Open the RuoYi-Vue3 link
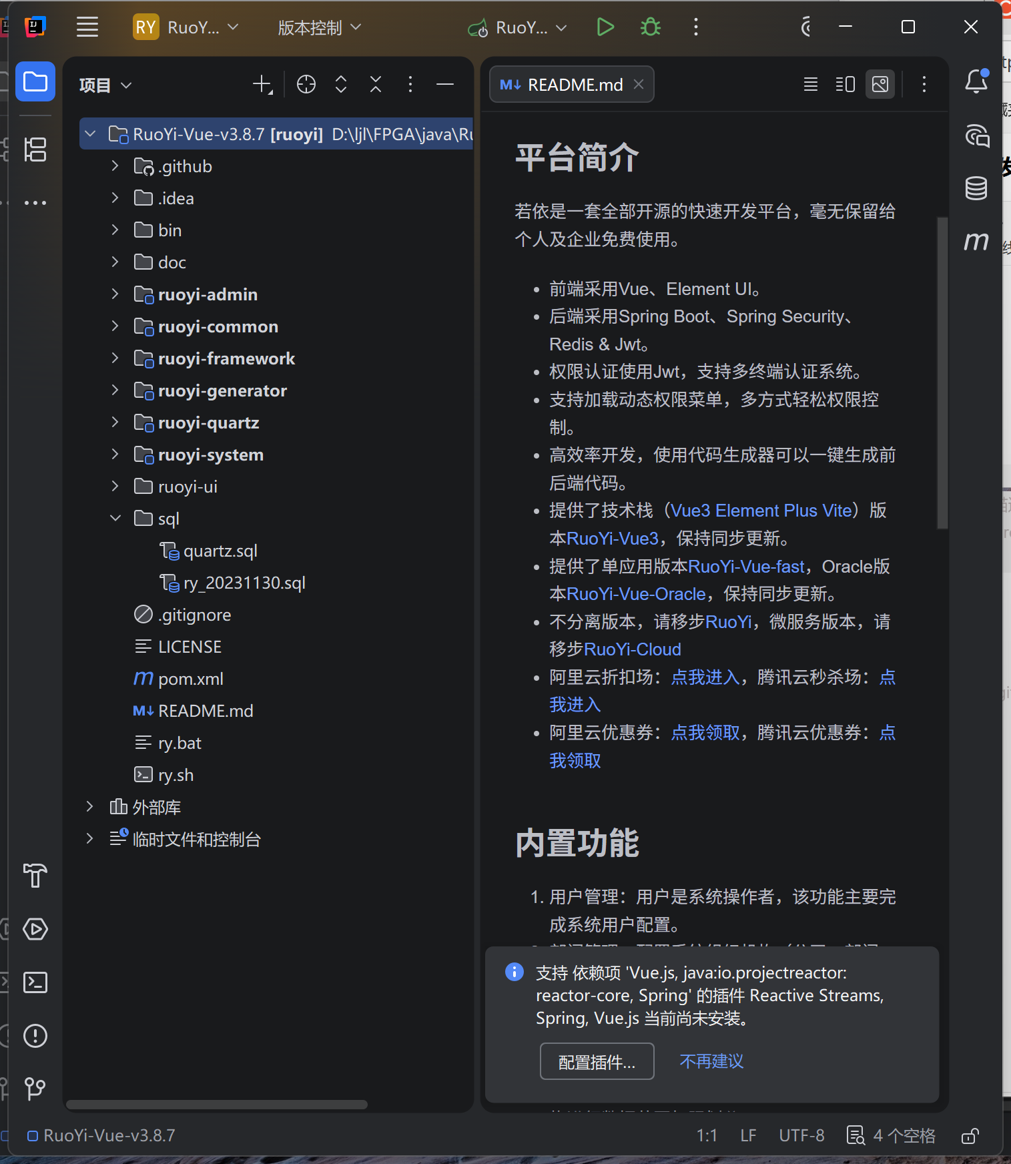 tap(612, 538)
